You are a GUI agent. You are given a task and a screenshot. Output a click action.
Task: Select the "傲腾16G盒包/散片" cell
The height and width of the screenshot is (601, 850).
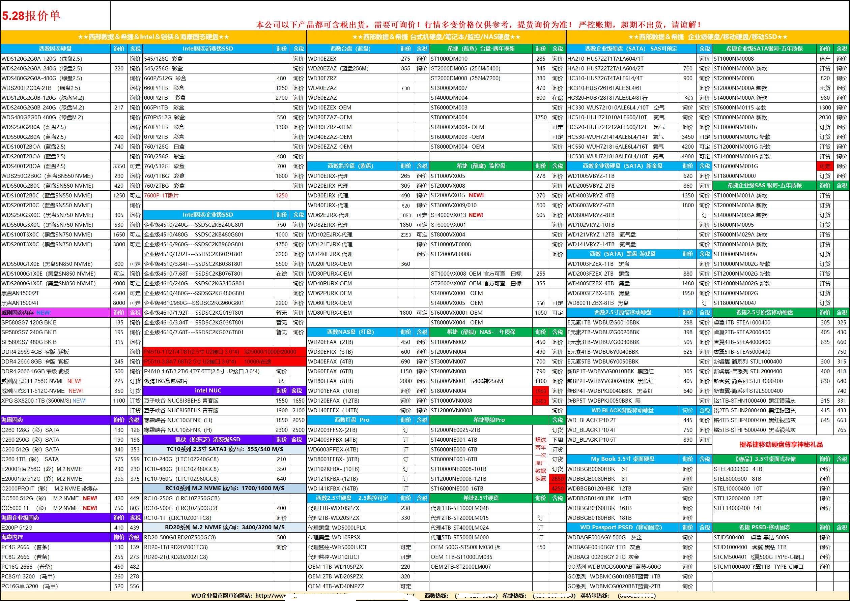pos(208,381)
